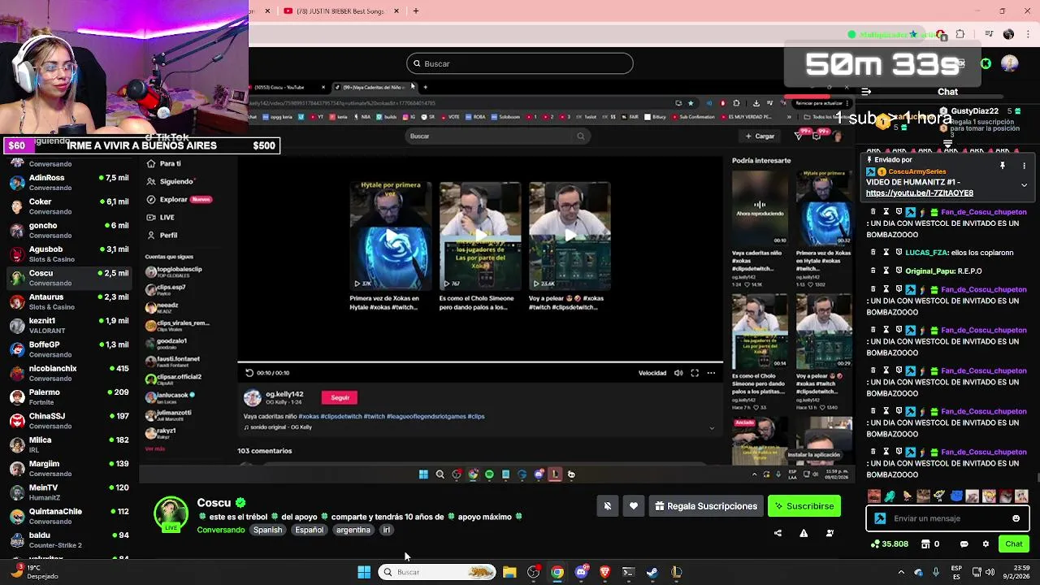Screen dimensions: 1040x585
Task: Open the emoji picker in chat input
Action: (x=1016, y=518)
